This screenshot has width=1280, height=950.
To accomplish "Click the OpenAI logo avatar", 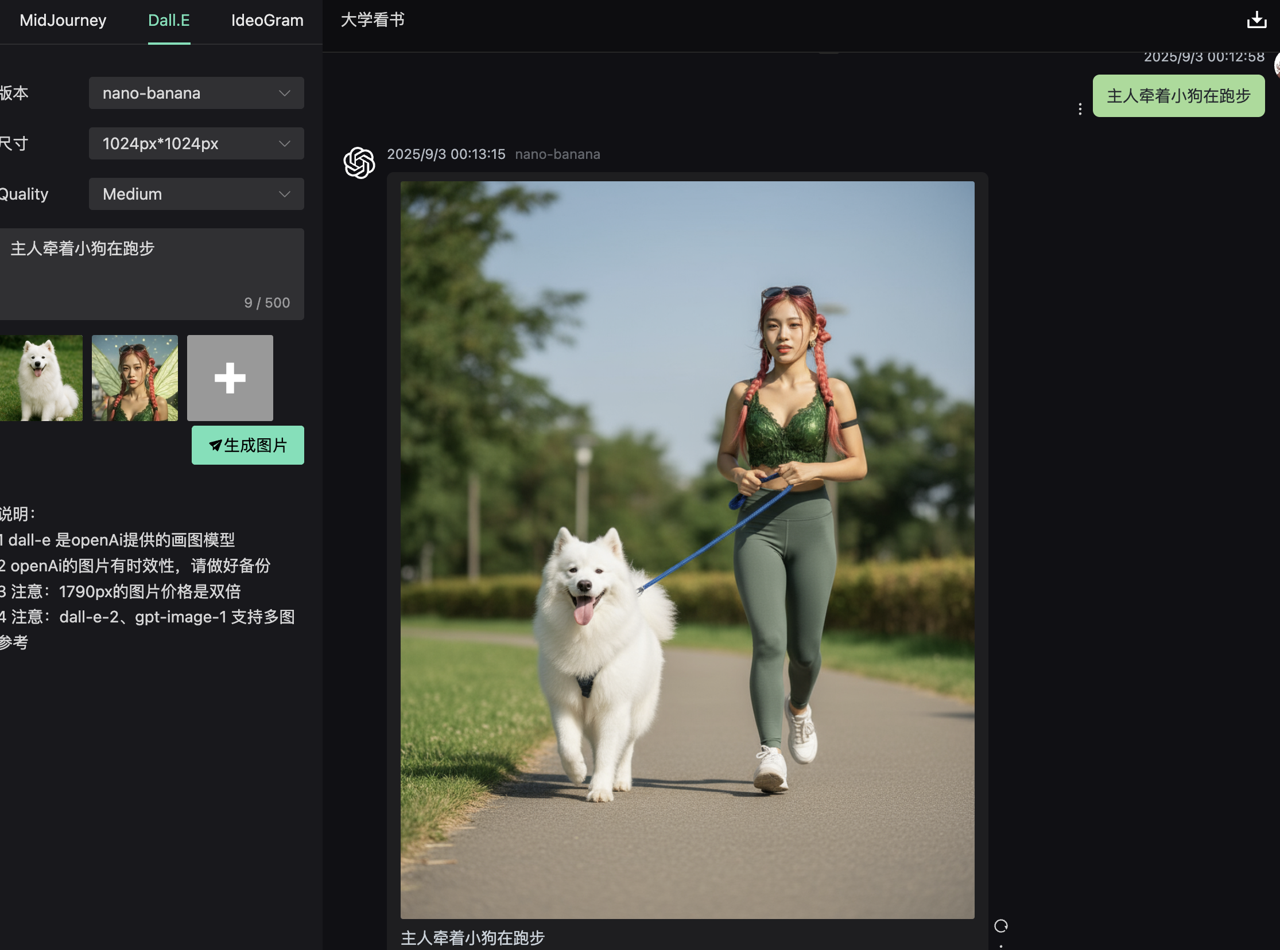I will coord(359,163).
